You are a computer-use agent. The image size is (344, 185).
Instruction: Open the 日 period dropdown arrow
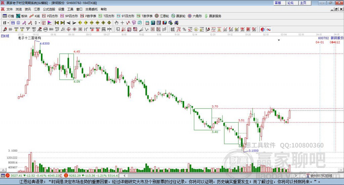click(x=8, y=23)
